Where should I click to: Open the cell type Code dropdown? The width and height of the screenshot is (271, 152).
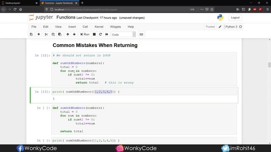click(123, 35)
